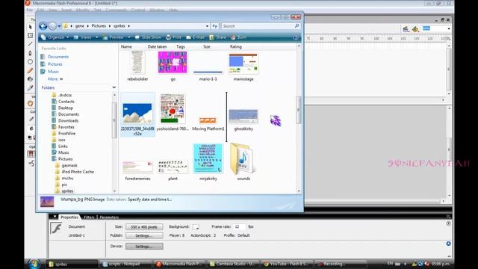Screen dimensions: 478x269
Task: Click the refresh button beside the address bar
Action: tap(214, 26)
